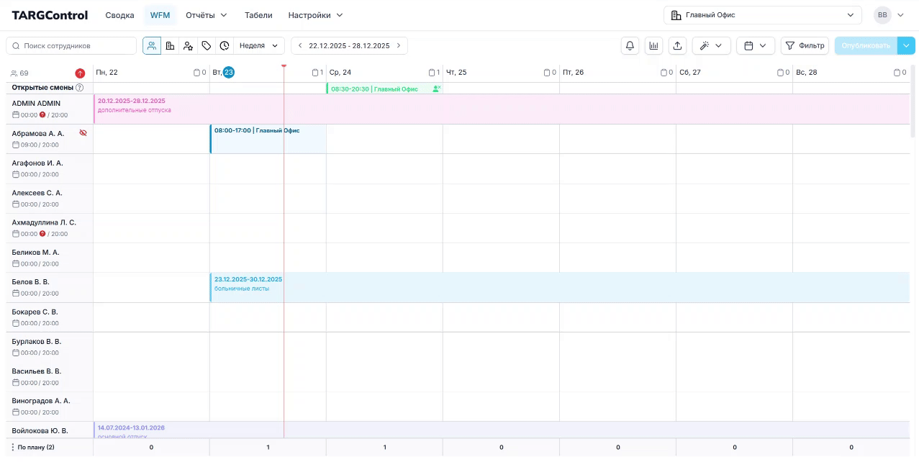This screenshot has height=462, width=919.
Task: Open the Отчёты menu
Action: pyautogui.click(x=206, y=15)
